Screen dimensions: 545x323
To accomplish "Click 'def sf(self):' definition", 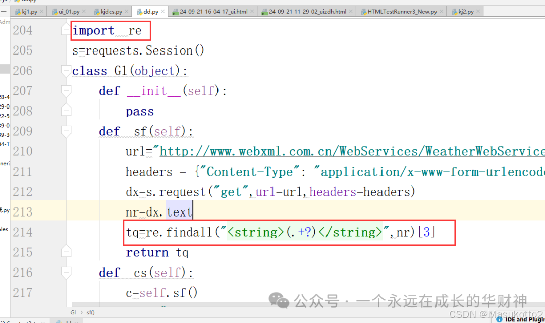I will [146, 131].
